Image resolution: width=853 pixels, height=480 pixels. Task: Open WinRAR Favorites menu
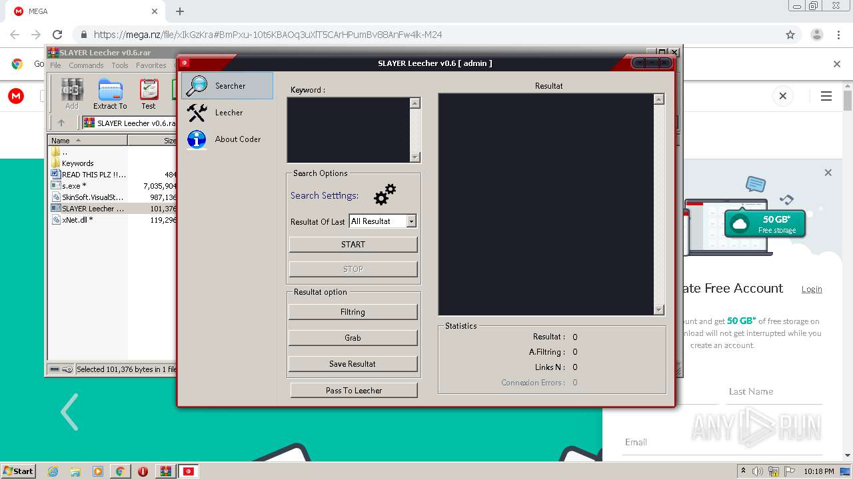coord(151,65)
